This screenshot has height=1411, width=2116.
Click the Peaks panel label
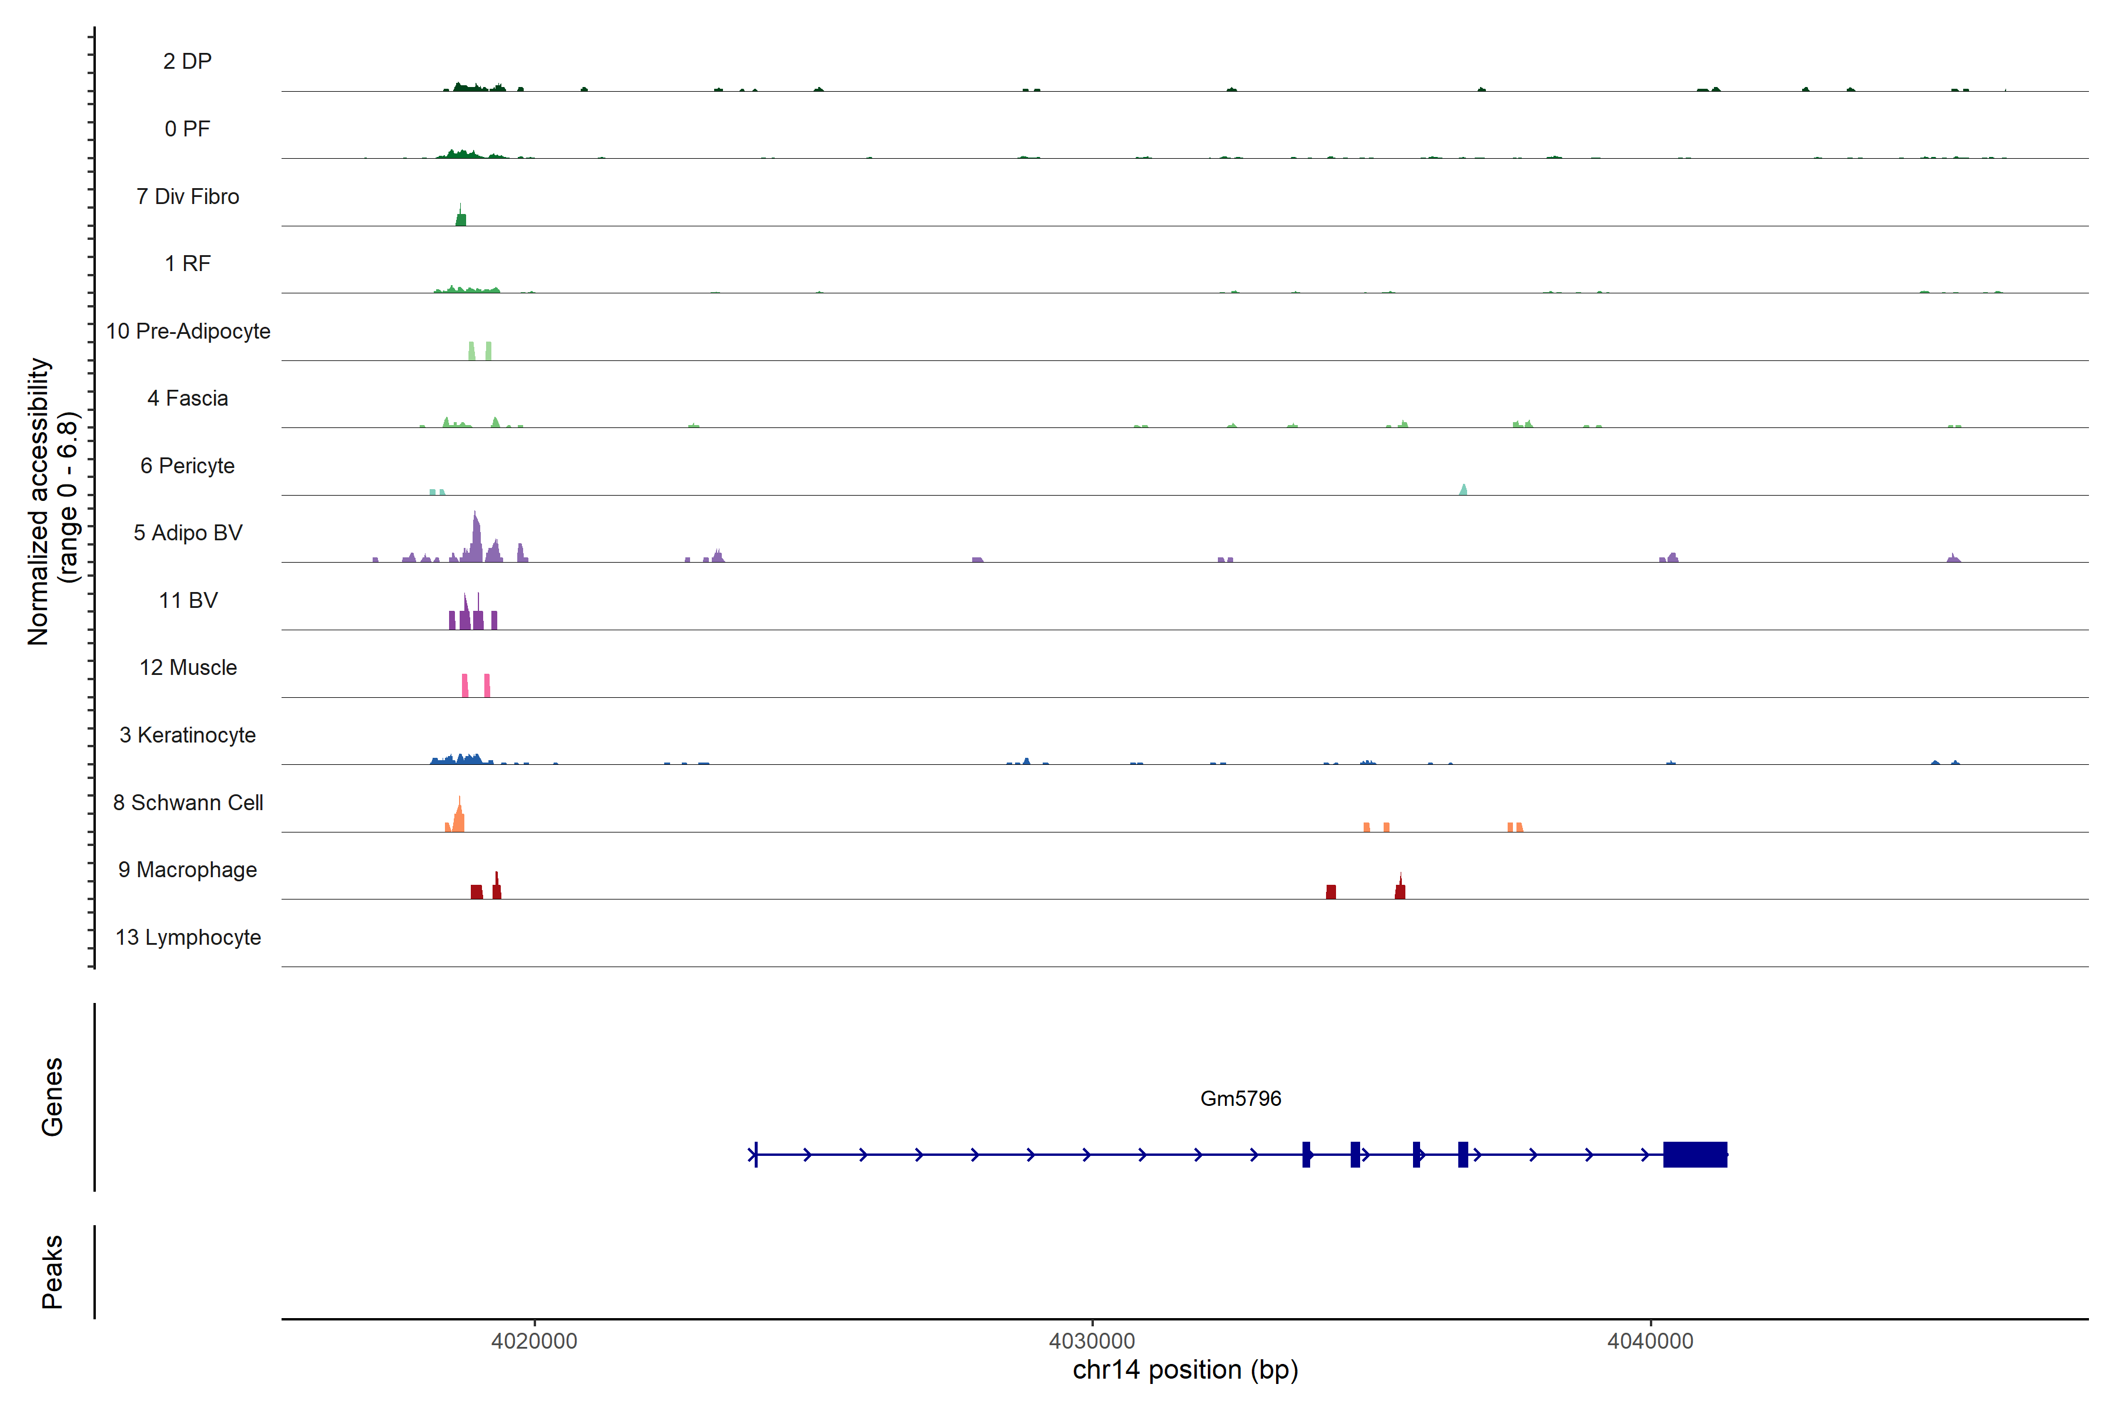click(x=52, y=1272)
